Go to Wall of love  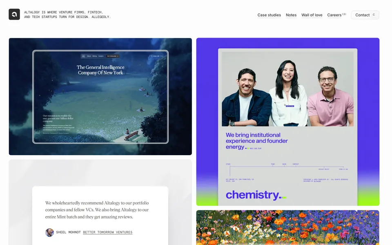(x=312, y=15)
